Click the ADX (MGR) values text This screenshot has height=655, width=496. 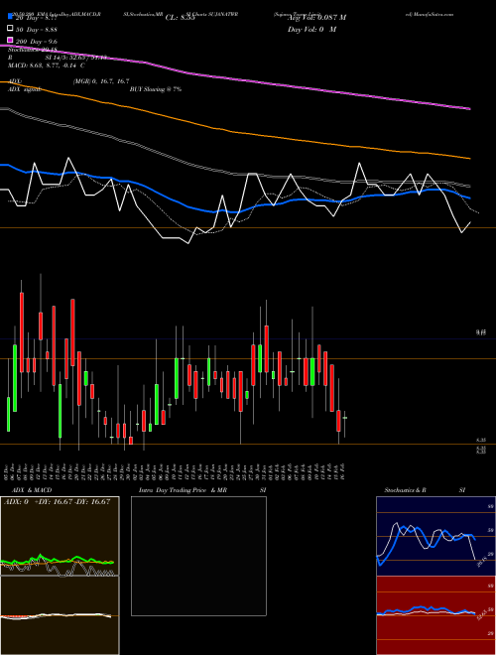pos(101,81)
